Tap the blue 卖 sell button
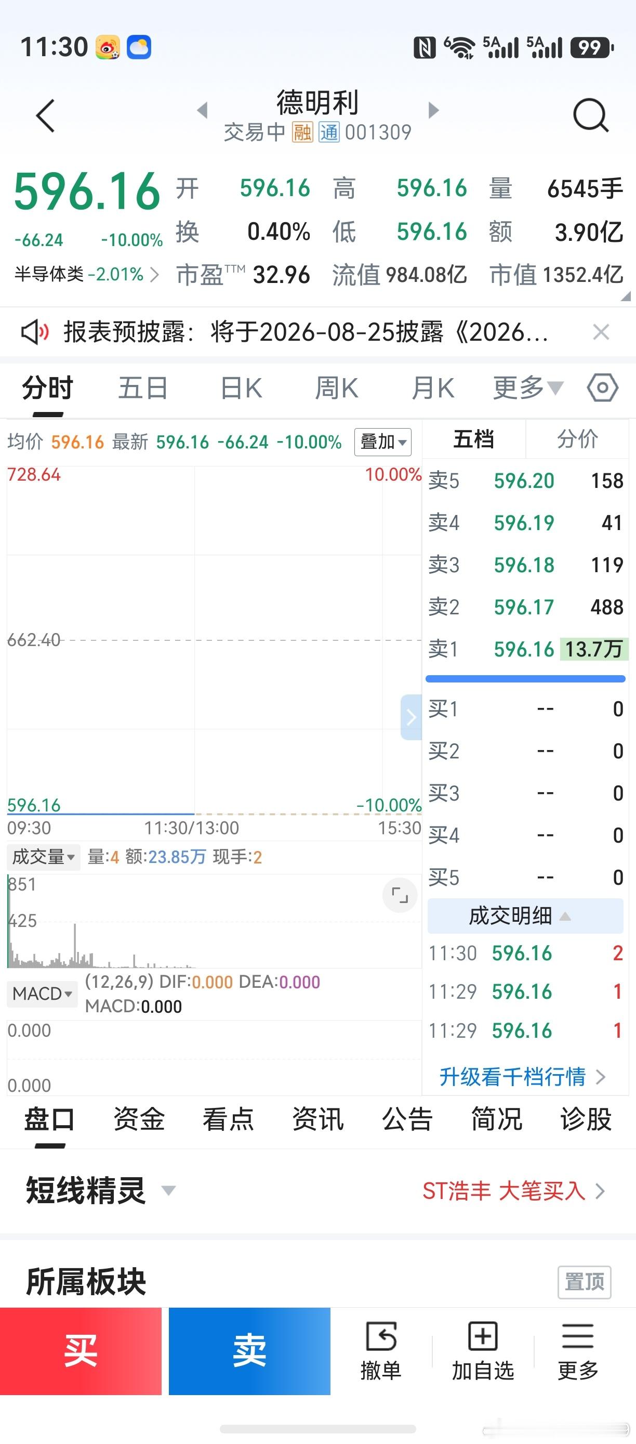Image resolution: width=636 pixels, height=1444 pixels. (250, 1351)
